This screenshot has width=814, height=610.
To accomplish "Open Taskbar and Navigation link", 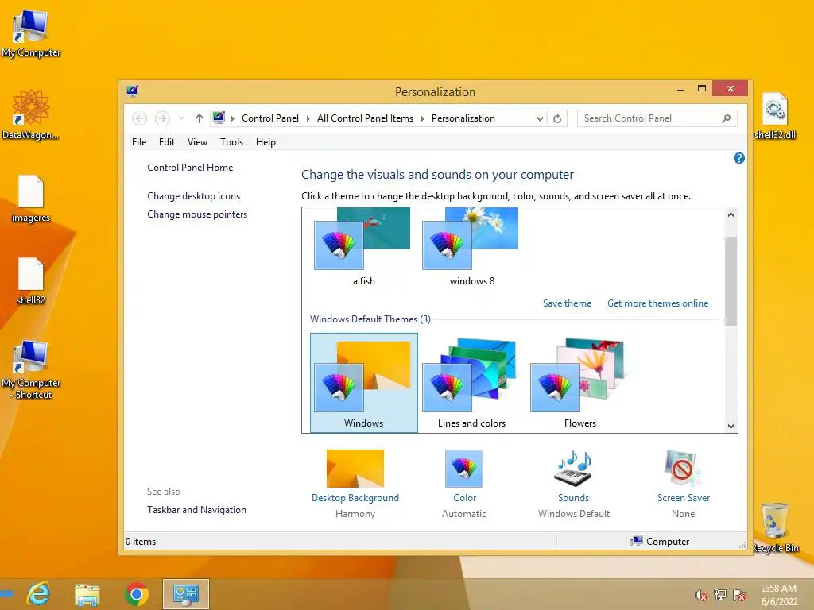I will pos(197,510).
